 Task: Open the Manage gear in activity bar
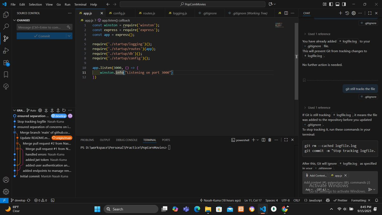(x=6, y=191)
